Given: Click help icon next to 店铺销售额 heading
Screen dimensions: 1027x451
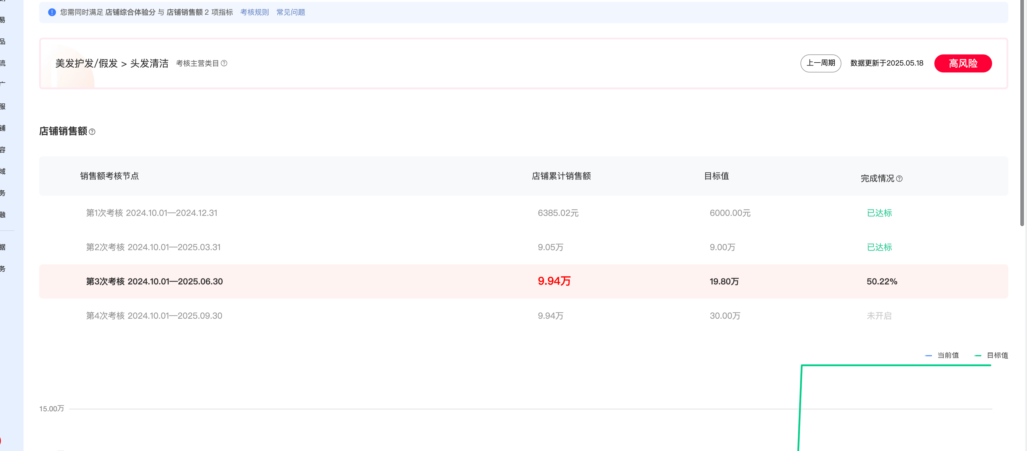Looking at the screenshot, I should click(x=92, y=132).
